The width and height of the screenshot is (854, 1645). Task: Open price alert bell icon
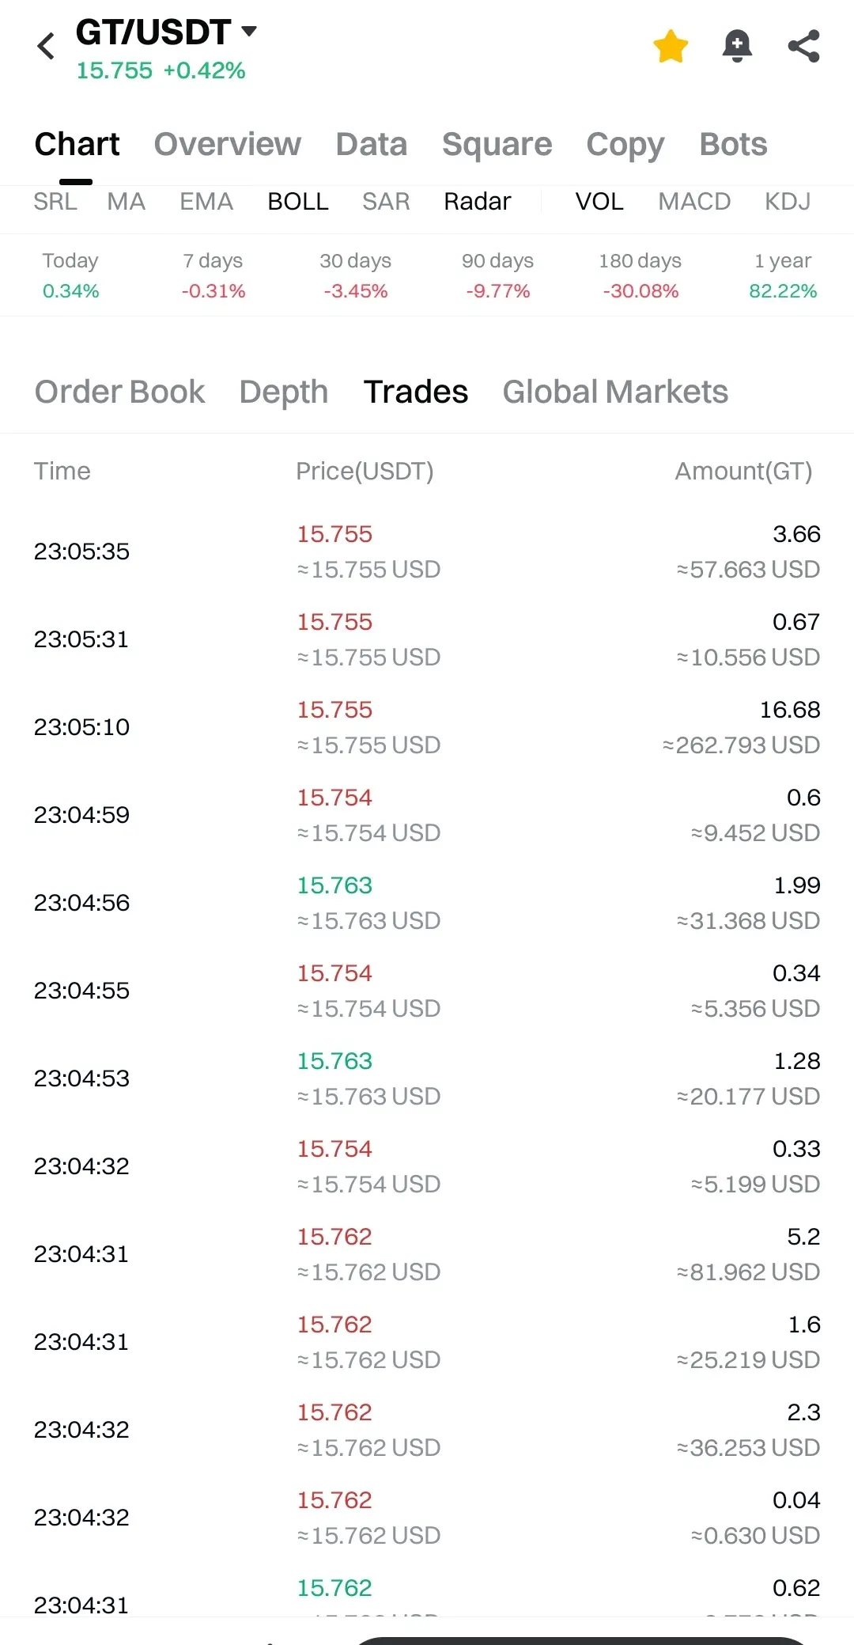tap(737, 47)
